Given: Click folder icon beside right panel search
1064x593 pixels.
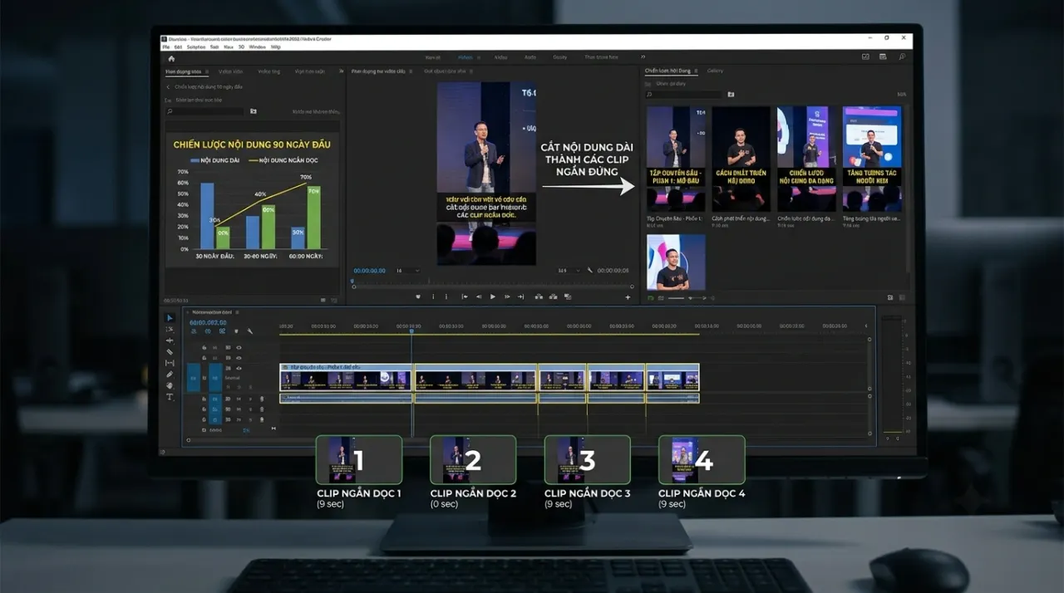Looking at the screenshot, I should pos(731,95).
